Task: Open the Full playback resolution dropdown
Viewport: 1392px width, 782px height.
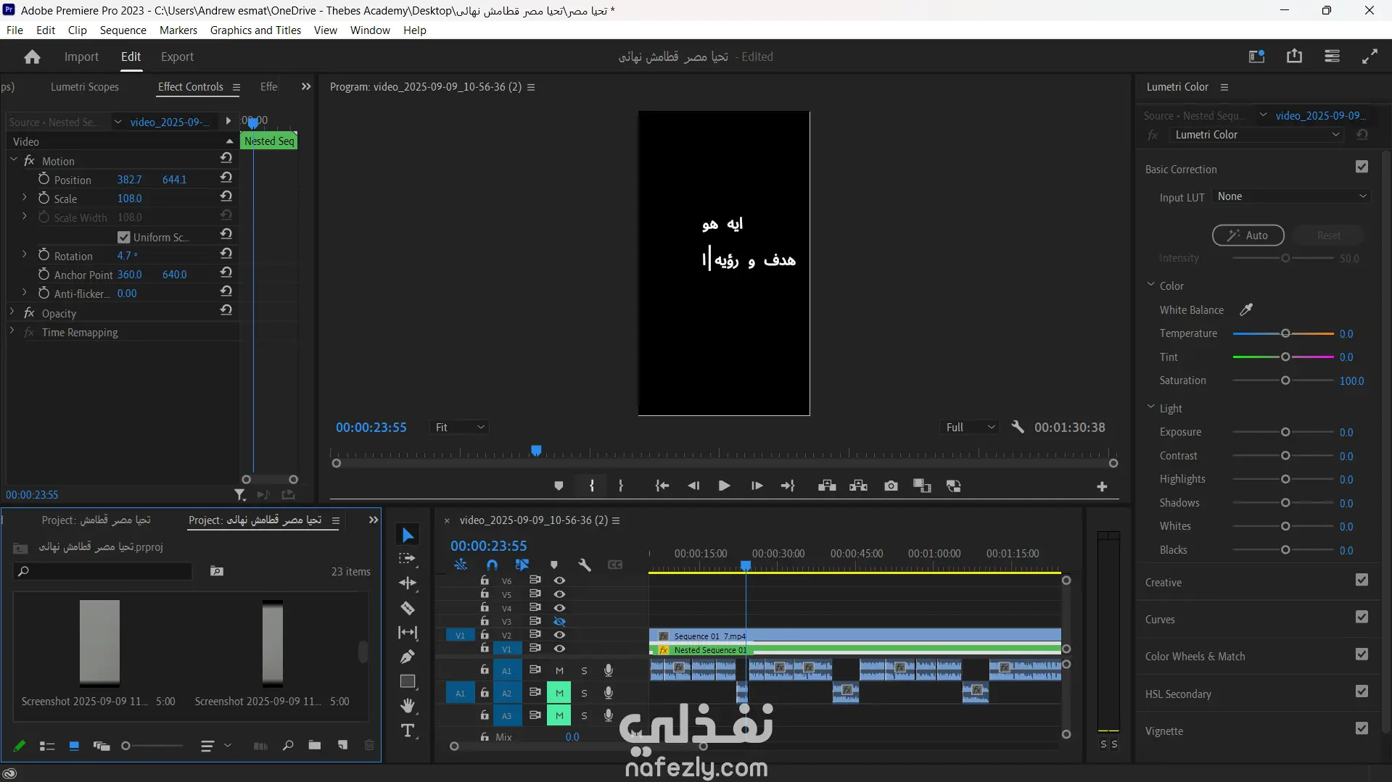Action: (971, 428)
